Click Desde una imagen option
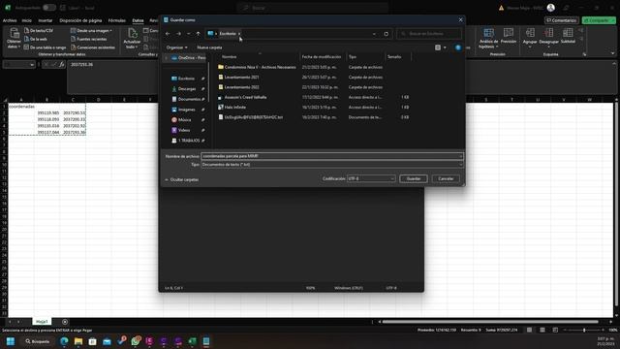 91,30
